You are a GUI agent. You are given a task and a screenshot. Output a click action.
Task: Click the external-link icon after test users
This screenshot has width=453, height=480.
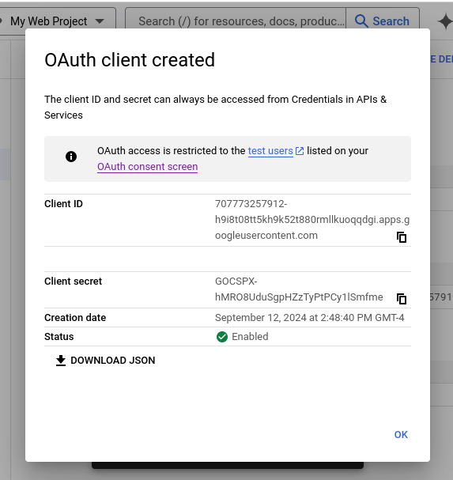pos(300,151)
